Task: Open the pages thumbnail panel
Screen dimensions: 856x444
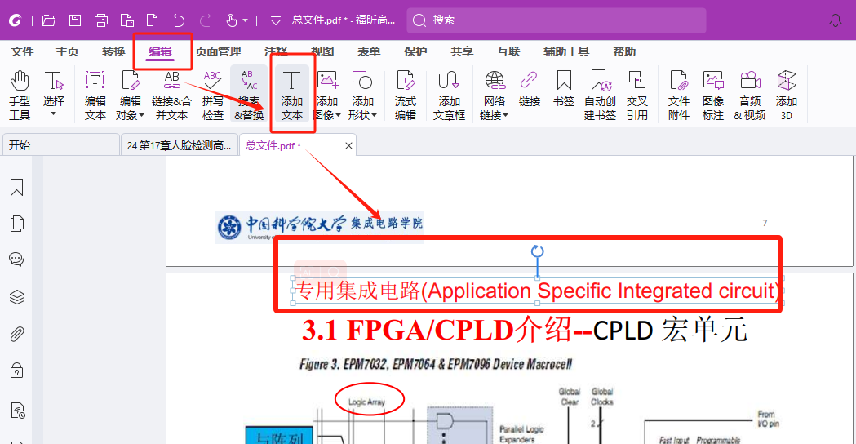Action: pyautogui.click(x=17, y=224)
